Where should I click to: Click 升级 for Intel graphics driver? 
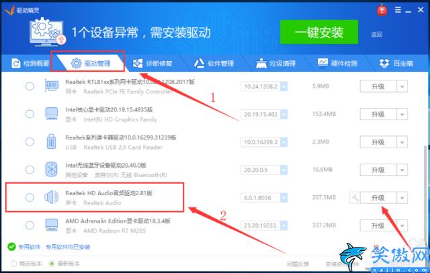[378, 114]
